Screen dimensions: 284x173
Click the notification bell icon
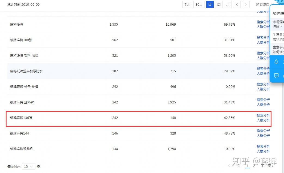[276, 62]
